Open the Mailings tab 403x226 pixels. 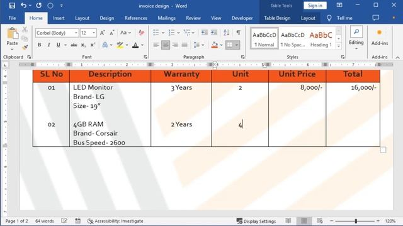[x=166, y=18]
